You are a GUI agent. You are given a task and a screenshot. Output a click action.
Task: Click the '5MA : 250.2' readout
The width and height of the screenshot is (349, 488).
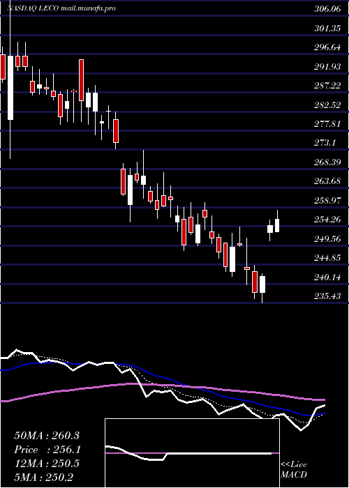[x=43, y=477]
